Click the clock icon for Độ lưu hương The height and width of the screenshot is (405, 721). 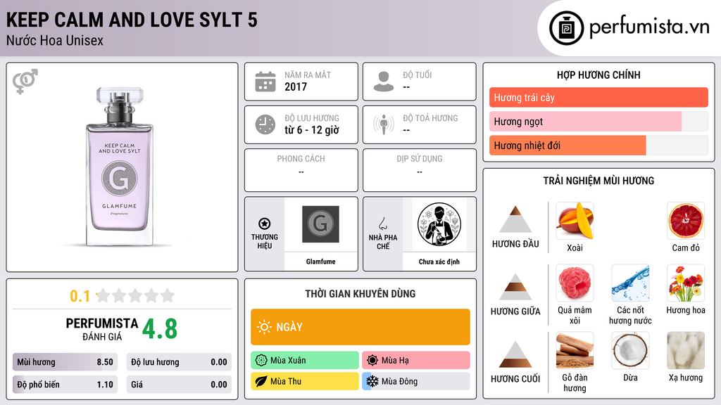[265, 124]
